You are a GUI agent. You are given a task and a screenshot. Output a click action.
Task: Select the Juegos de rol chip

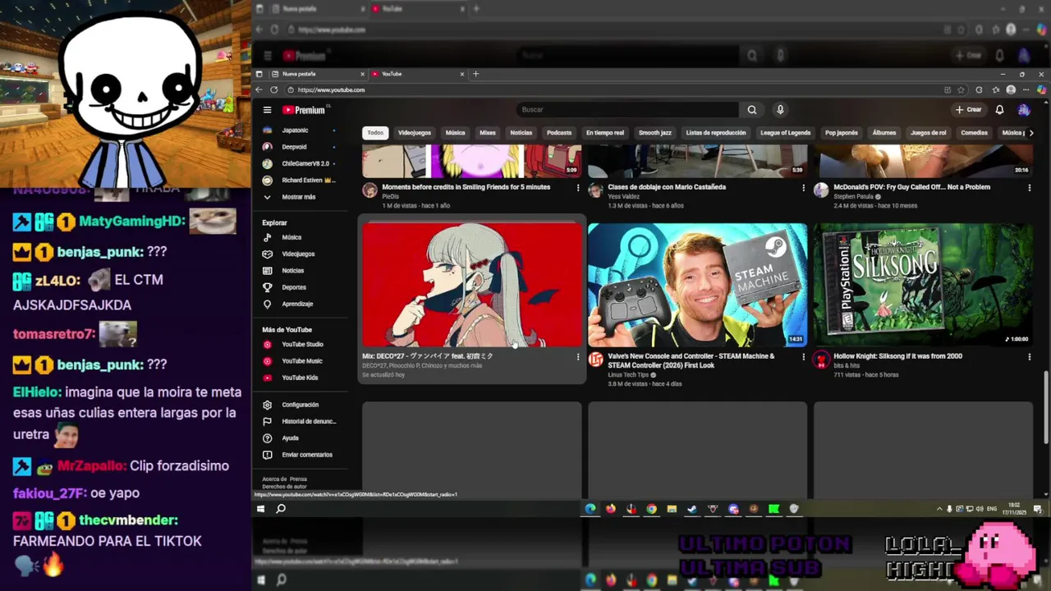click(929, 133)
